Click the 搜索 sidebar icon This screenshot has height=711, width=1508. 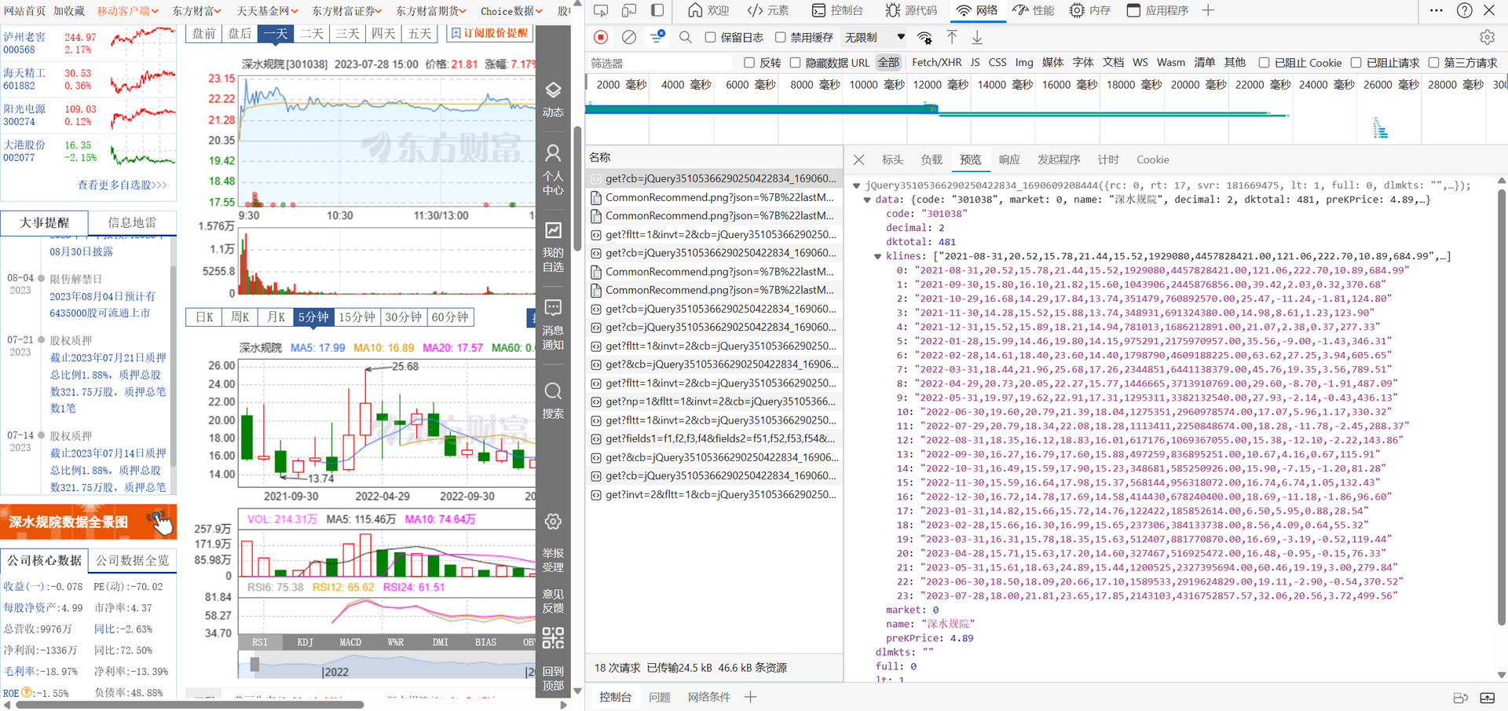553,400
